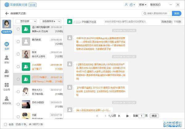This screenshot has height=129, width=185.
Task: Open the shopping cart dropdown in title bar
Action: 132,5
